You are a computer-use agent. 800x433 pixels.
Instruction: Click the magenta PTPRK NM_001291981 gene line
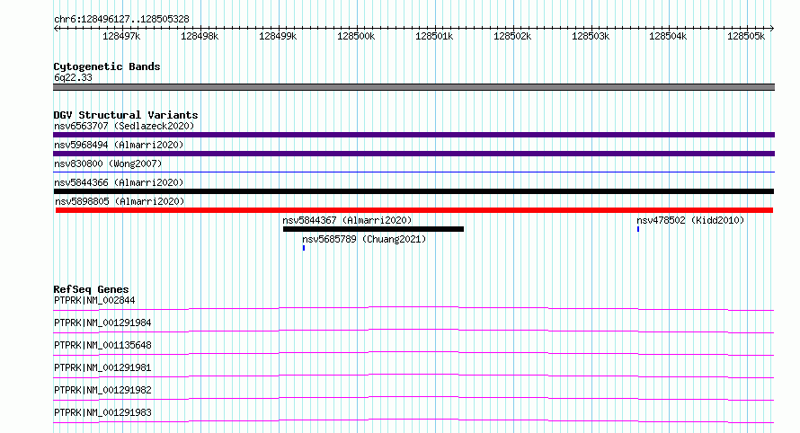(x=413, y=376)
